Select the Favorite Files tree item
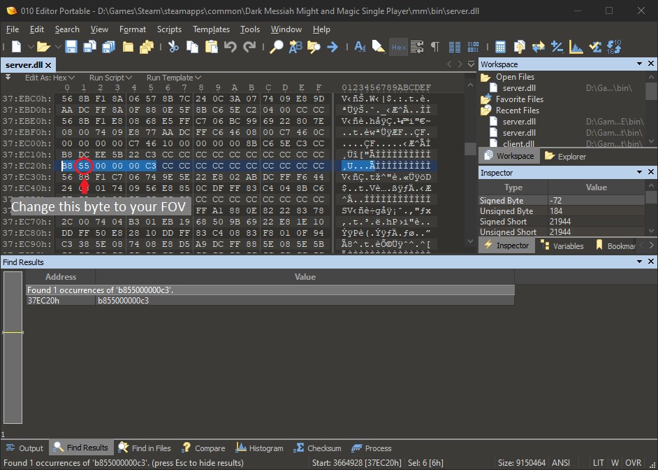The height and width of the screenshot is (470, 658). point(520,99)
